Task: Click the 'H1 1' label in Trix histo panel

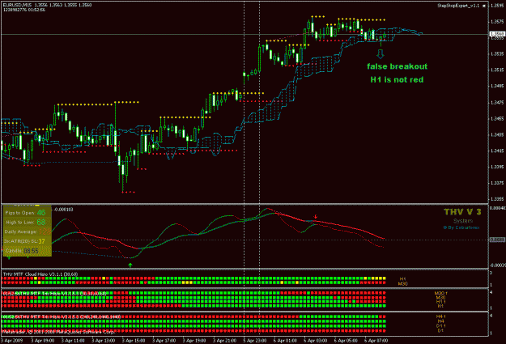Action: tap(440, 302)
